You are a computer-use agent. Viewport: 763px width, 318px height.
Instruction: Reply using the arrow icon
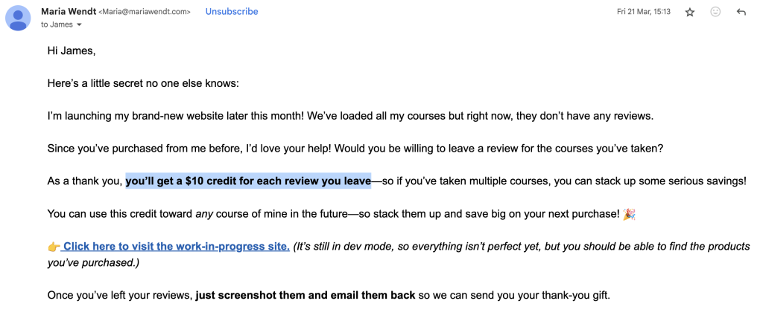pyautogui.click(x=741, y=12)
